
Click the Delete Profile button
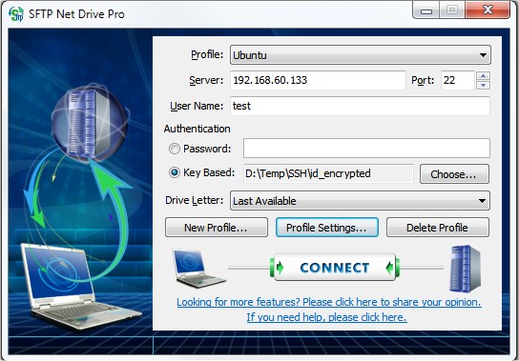tap(438, 228)
